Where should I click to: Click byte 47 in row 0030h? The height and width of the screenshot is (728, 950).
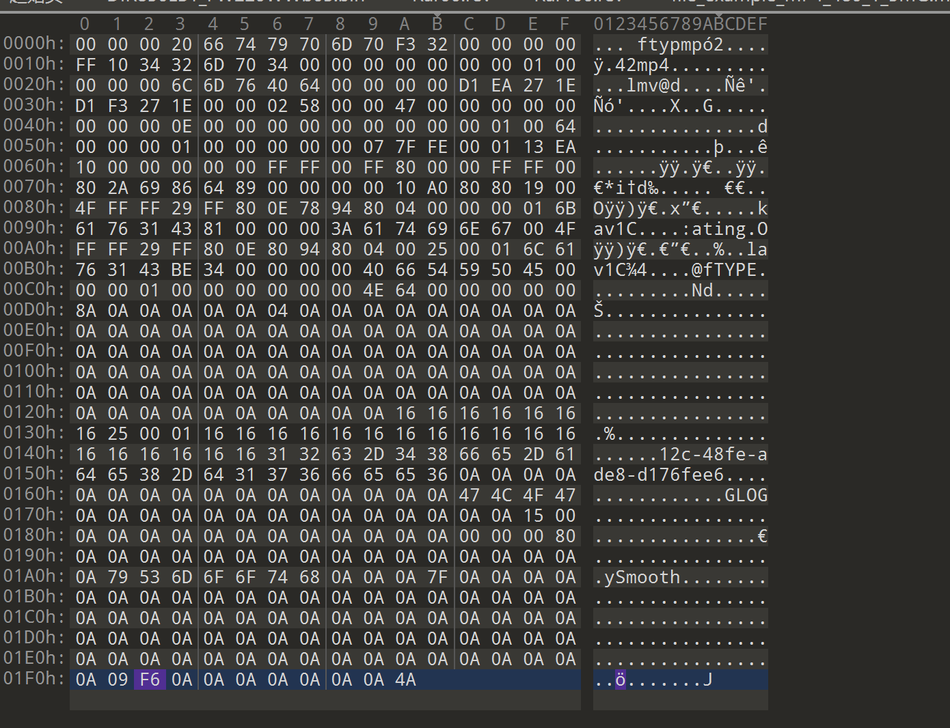405,106
